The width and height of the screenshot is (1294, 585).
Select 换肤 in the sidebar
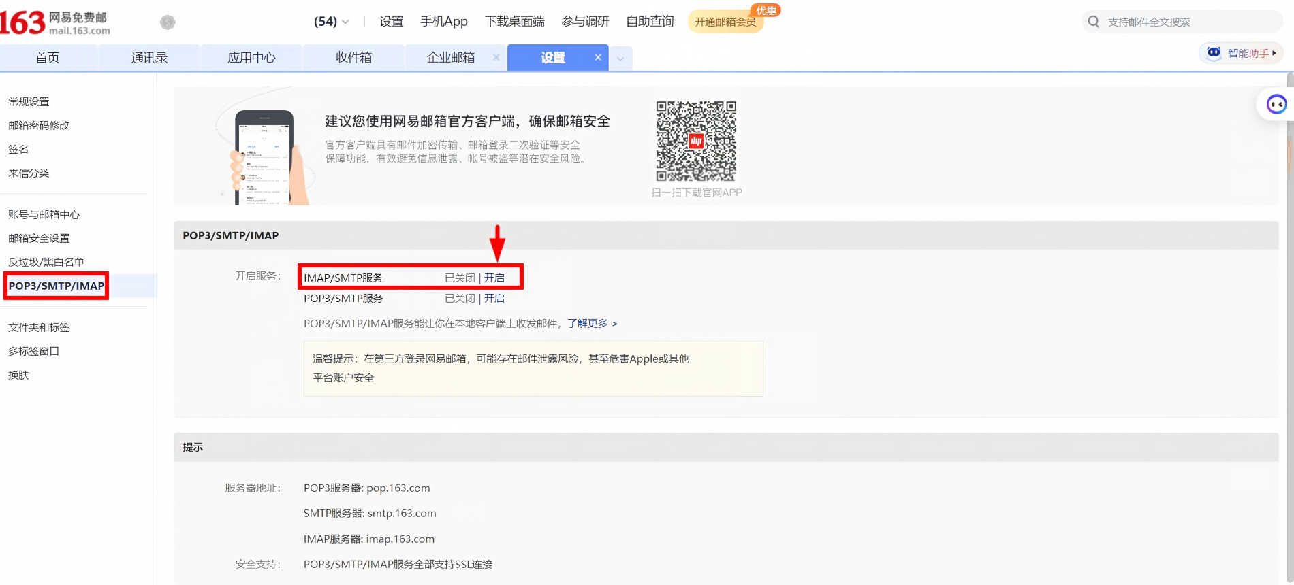click(x=18, y=375)
